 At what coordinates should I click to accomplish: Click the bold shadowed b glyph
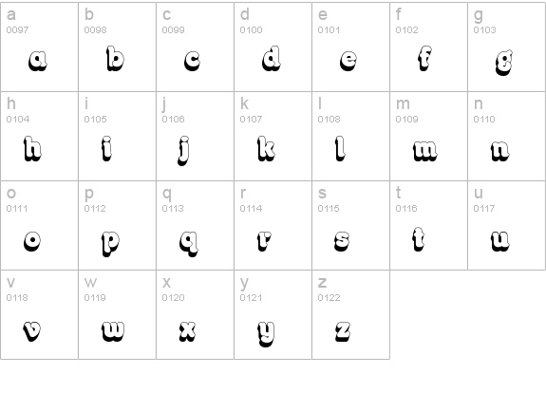pos(115,59)
